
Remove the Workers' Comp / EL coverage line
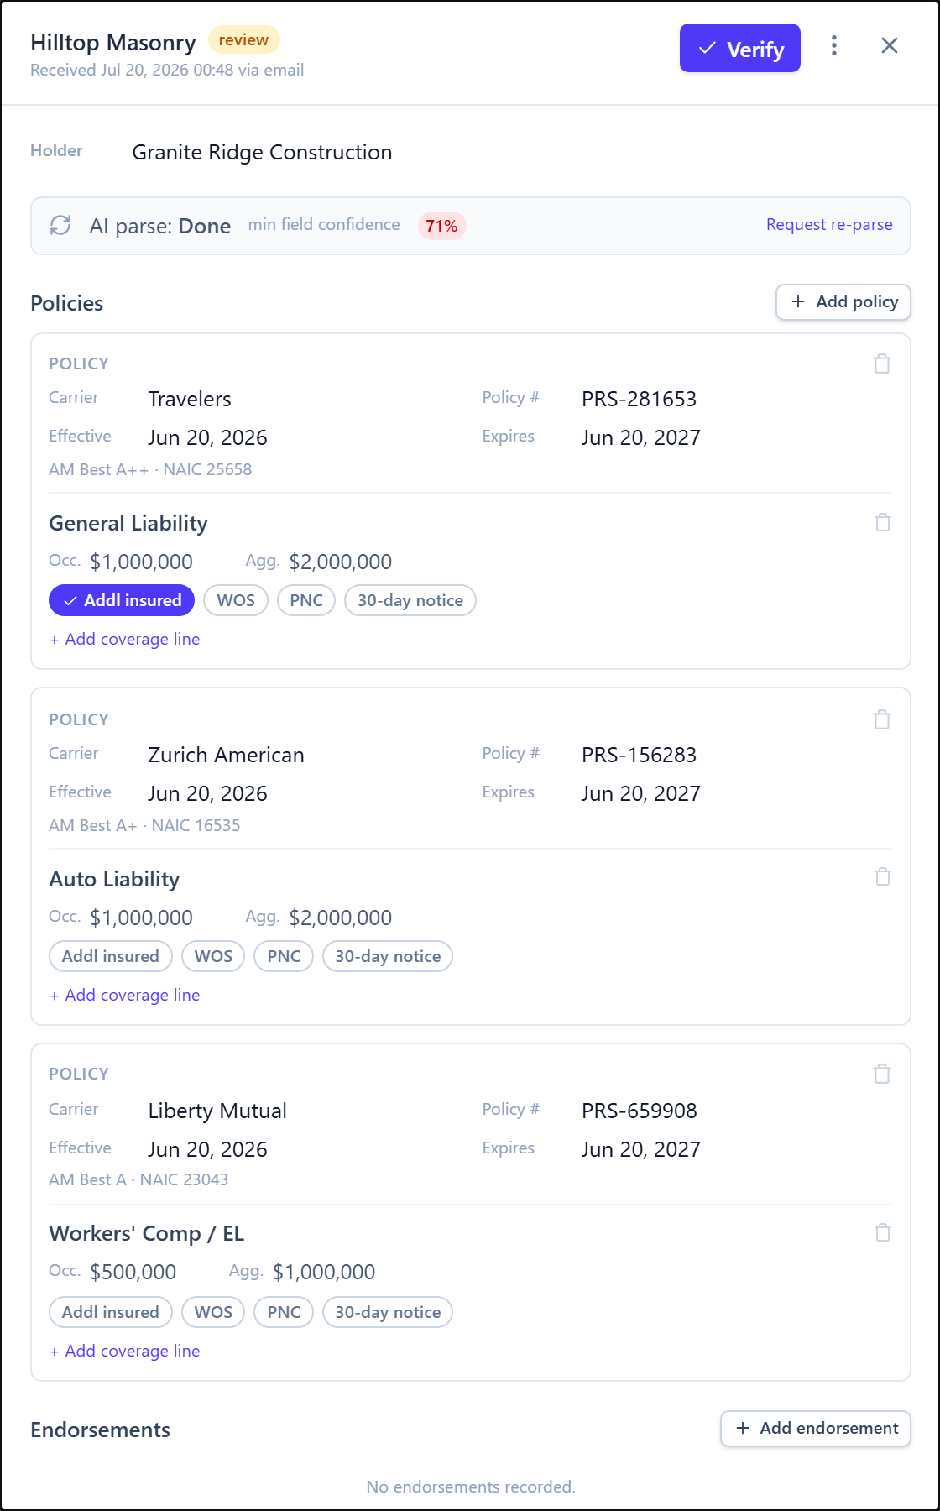[x=883, y=1232]
